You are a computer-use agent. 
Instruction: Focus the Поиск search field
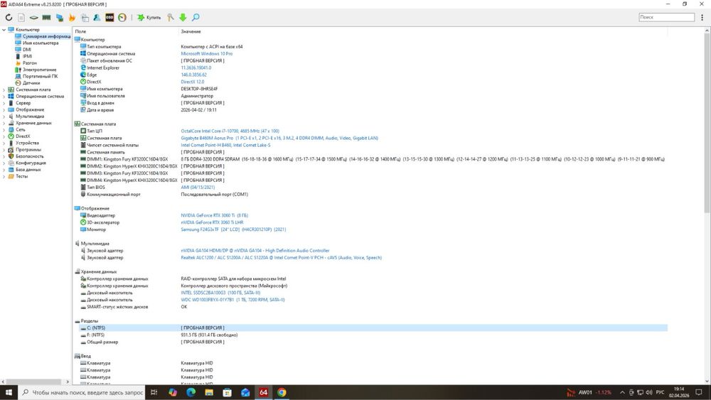click(666, 17)
